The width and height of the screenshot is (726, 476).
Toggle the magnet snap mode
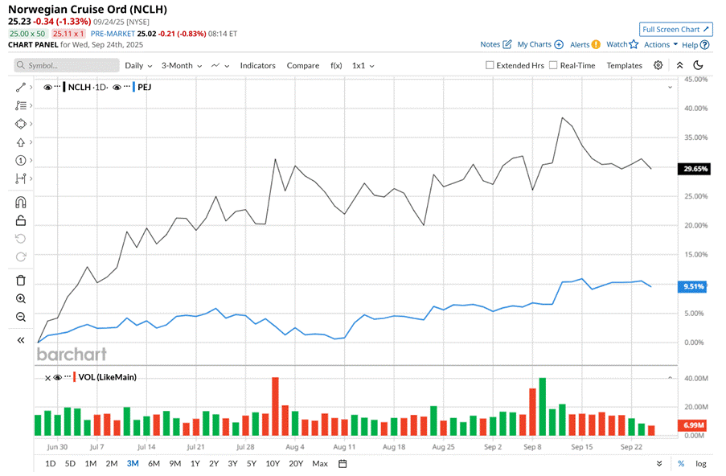tap(20, 203)
